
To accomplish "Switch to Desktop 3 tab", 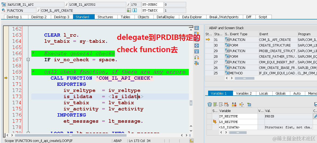I will (62, 17).
